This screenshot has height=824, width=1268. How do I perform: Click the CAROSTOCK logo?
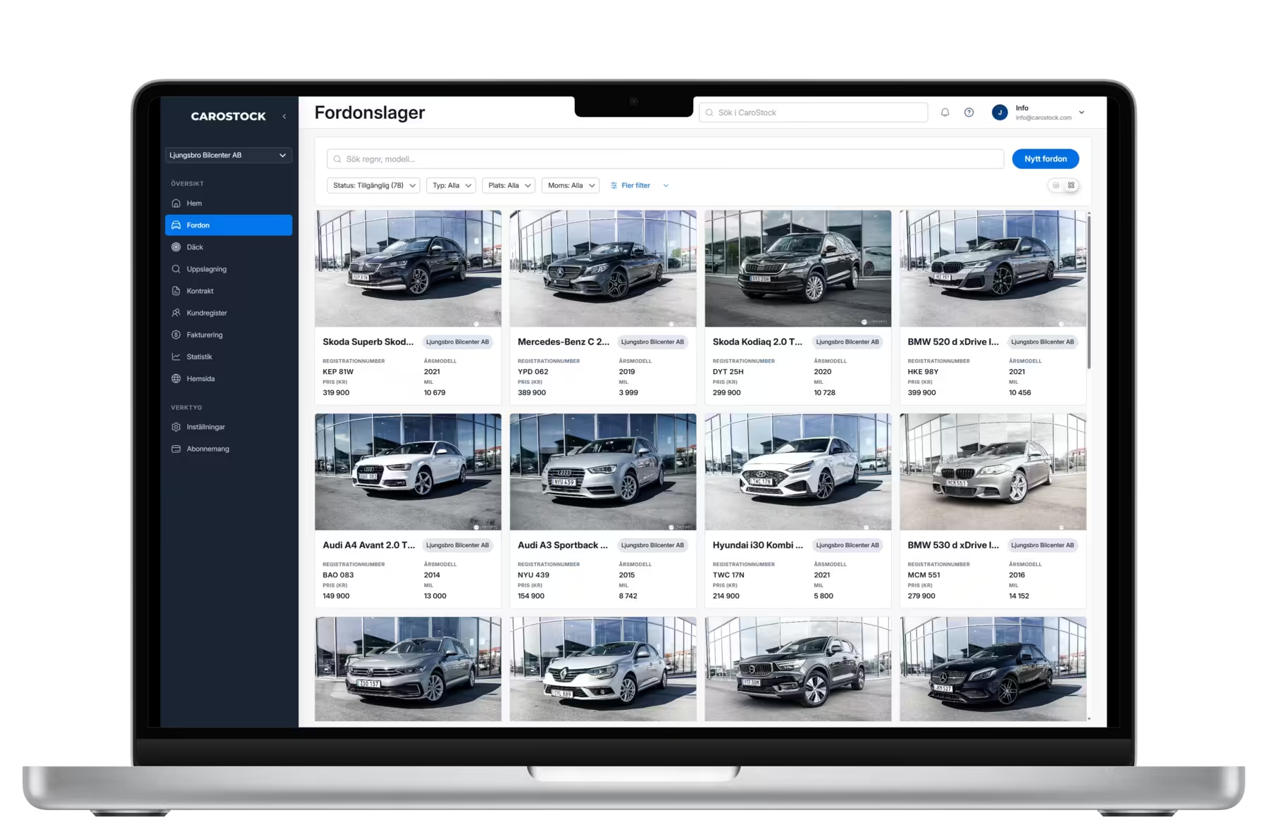click(228, 116)
